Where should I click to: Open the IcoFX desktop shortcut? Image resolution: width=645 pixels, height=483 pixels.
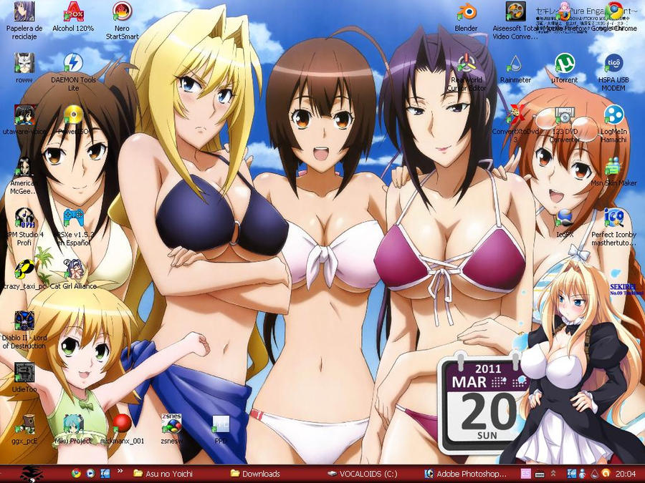565,224
